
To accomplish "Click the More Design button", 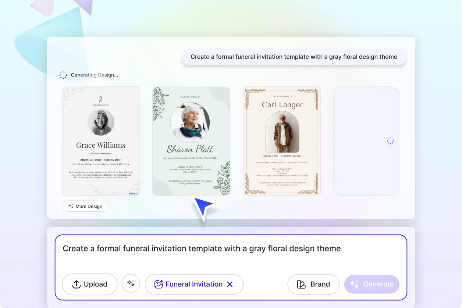I will [x=85, y=206].
